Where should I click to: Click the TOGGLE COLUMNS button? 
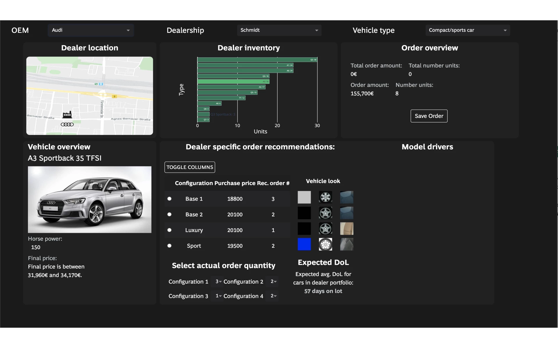coord(190,167)
